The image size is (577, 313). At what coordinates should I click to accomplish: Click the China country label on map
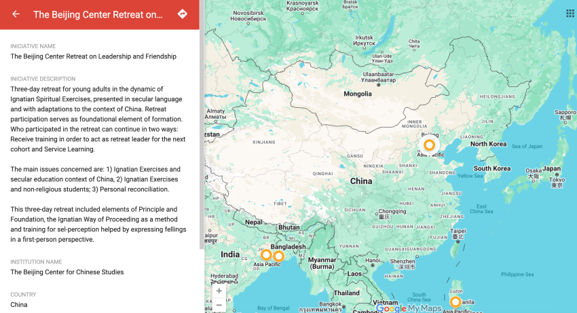pos(361,181)
